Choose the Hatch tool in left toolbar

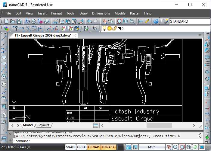[4, 106]
